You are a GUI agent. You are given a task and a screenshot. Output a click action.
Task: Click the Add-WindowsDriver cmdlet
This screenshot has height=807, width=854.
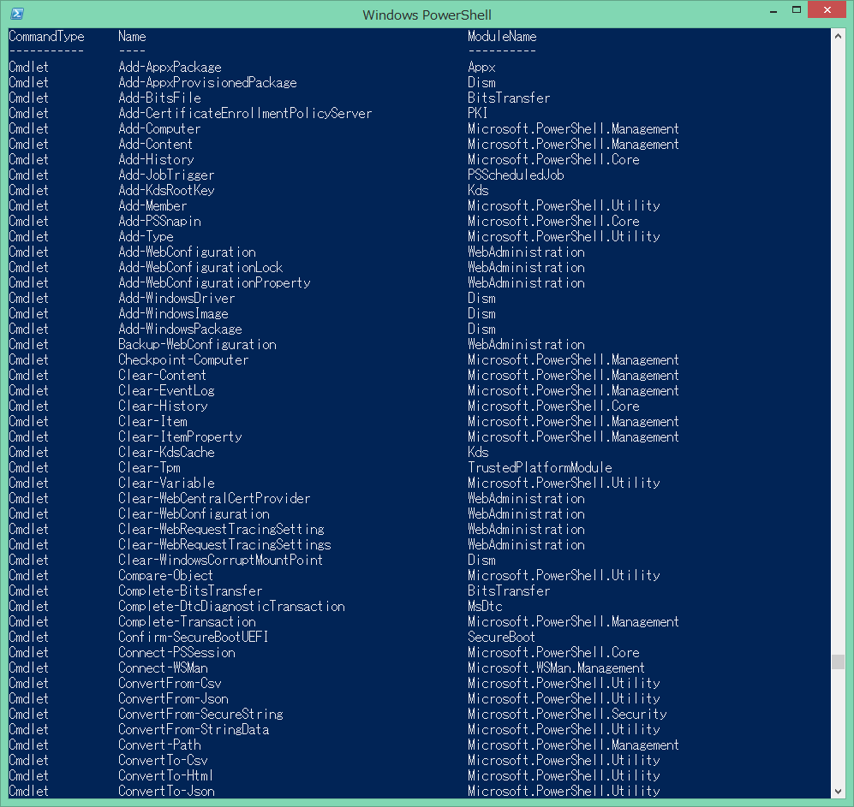177,298
